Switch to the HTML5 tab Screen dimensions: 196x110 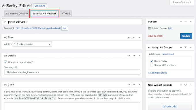[x=66, y=13]
